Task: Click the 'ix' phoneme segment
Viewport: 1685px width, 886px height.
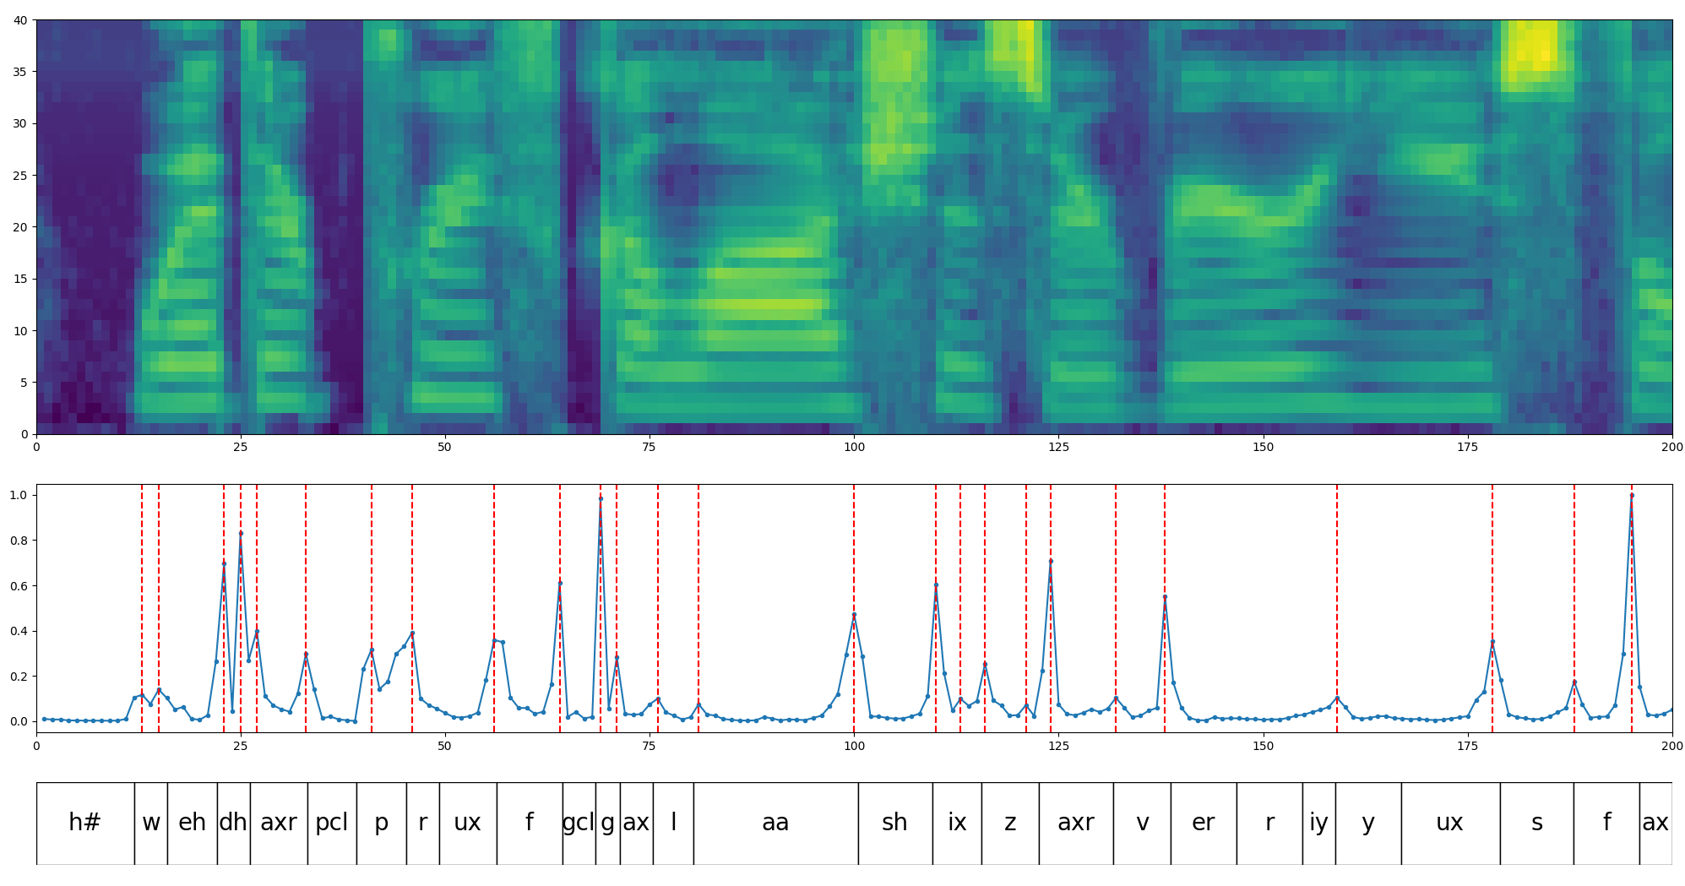Action: pos(956,823)
